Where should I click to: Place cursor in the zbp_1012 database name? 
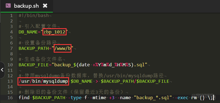point(55,32)
